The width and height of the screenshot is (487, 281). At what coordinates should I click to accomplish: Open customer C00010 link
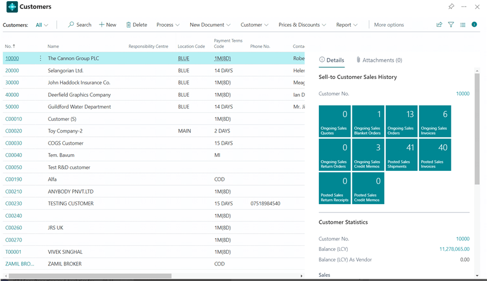[x=14, y=119]
